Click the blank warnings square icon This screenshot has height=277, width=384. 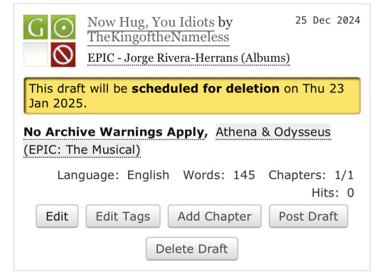coord(36,55)
